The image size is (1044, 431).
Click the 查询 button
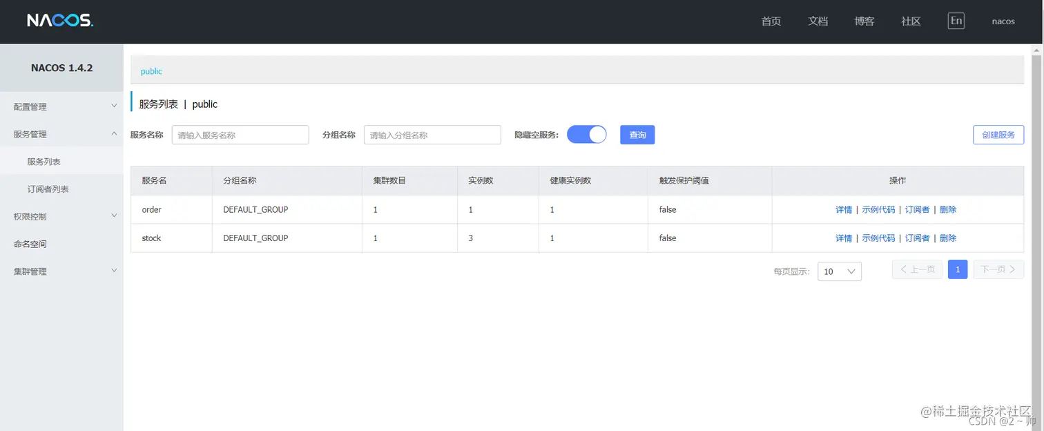(x=637, y=135)
